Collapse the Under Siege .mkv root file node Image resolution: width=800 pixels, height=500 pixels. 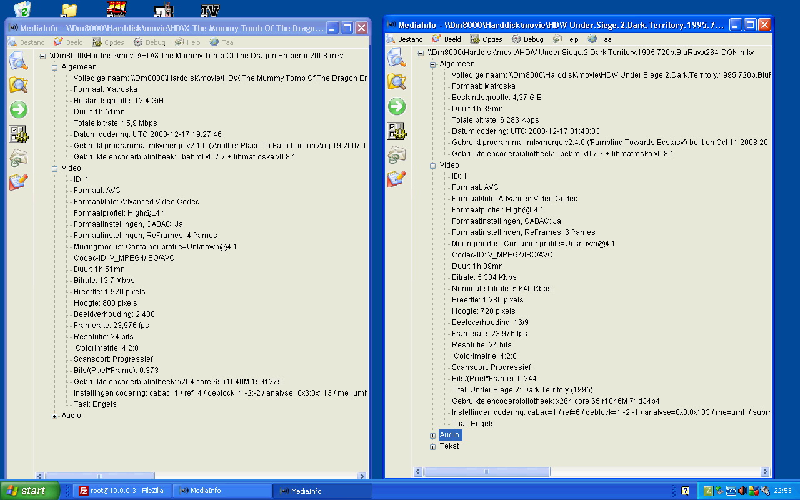coord(421,52)
